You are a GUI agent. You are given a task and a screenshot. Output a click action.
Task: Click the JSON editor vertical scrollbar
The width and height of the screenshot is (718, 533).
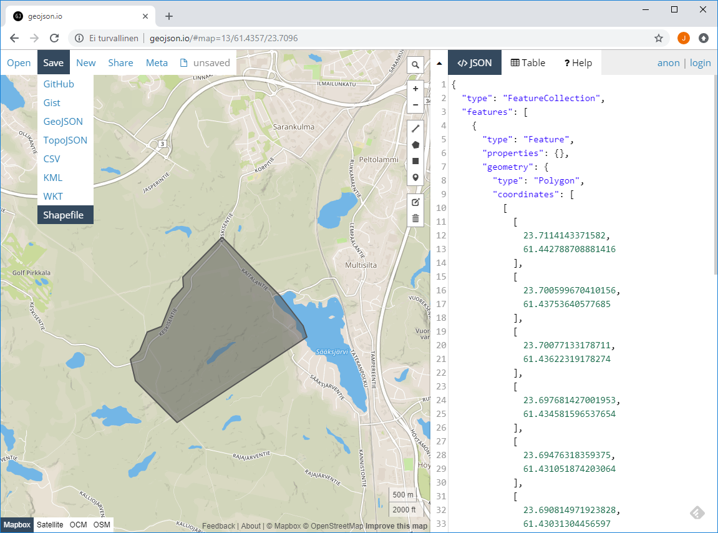pos(716,174)
